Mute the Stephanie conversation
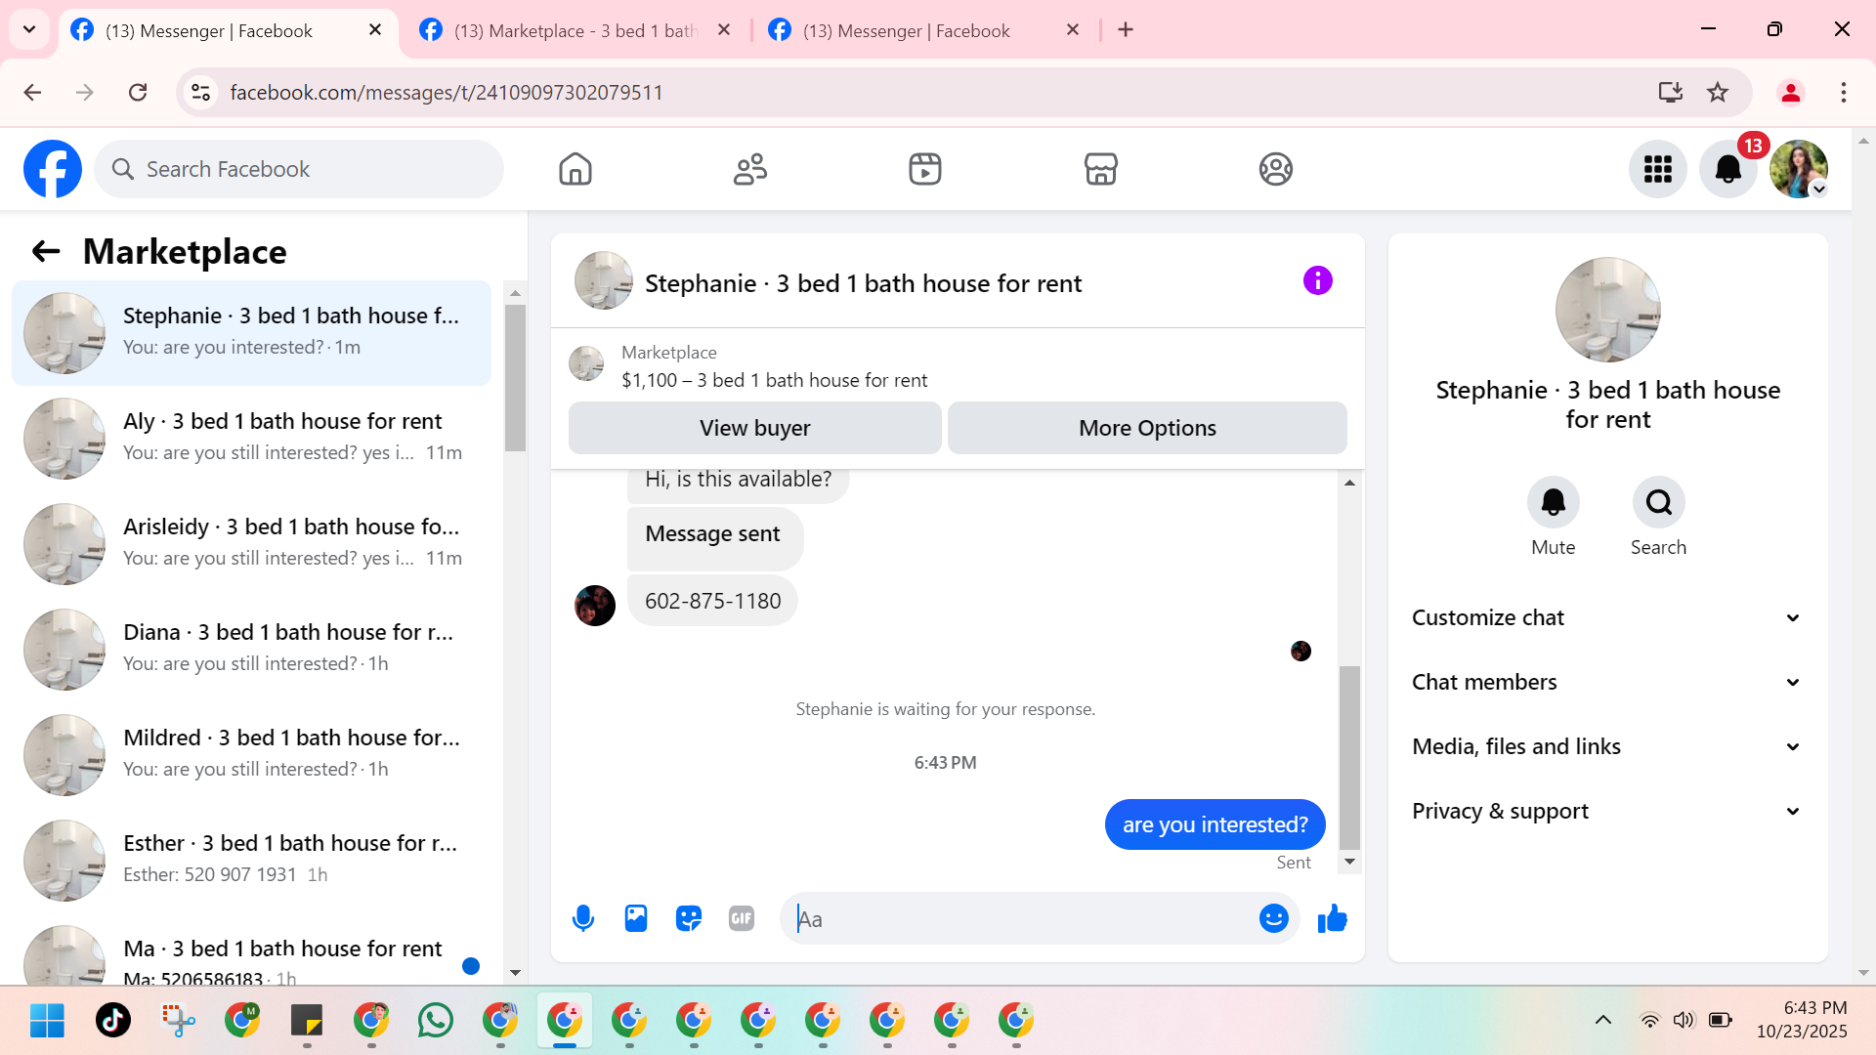The image size is (1876, 1055). [x=1553, y=503]
